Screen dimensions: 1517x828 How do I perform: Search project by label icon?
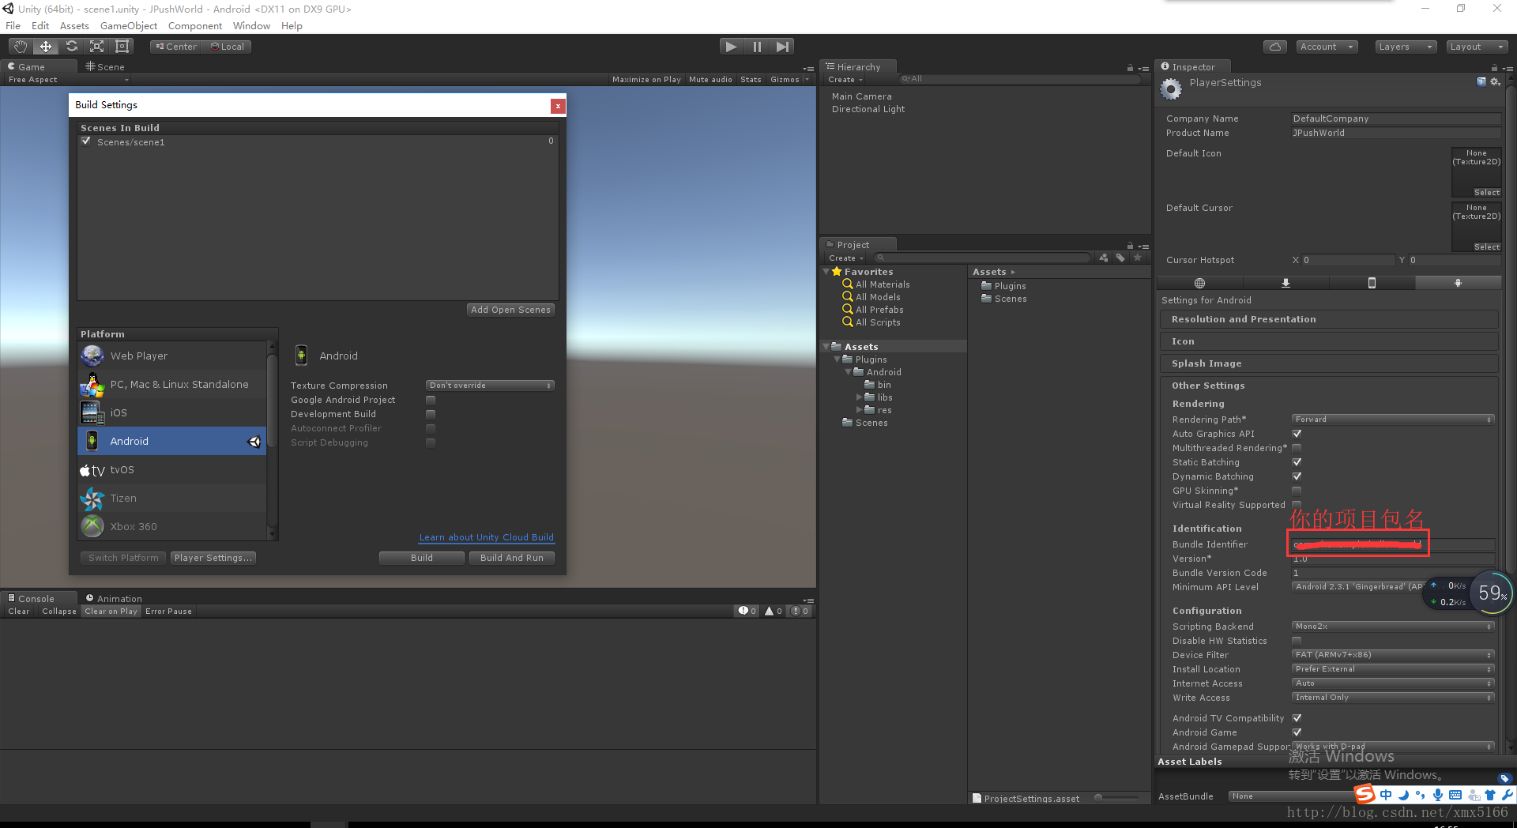pyautogui.click(x=1120, y=258)
